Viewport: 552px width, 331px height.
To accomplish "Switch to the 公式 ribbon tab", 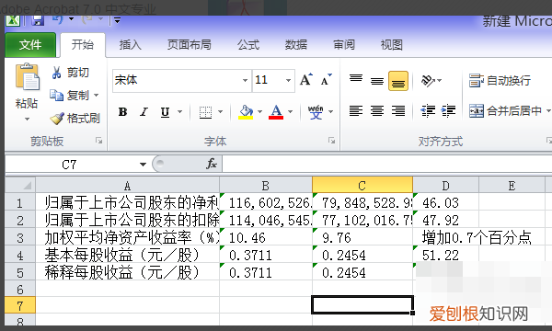I will 247,45.
